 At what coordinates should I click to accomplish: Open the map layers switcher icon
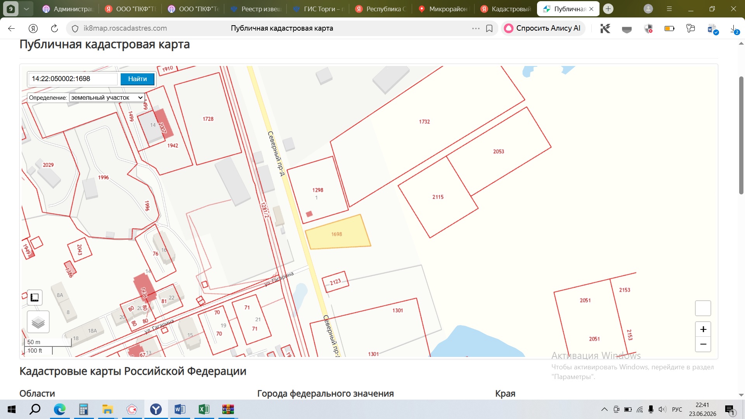(x=38, y=322)
